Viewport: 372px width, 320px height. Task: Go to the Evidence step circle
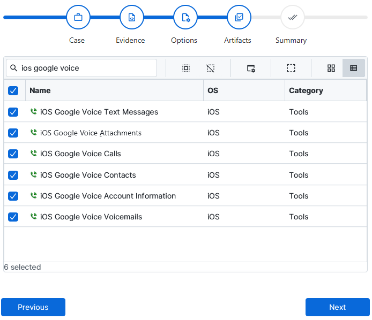click(132, 17)
